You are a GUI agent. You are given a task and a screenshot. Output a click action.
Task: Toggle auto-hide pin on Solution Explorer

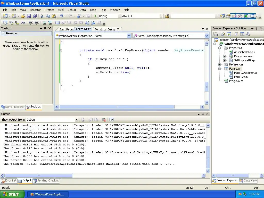click(x=257, y=28)
